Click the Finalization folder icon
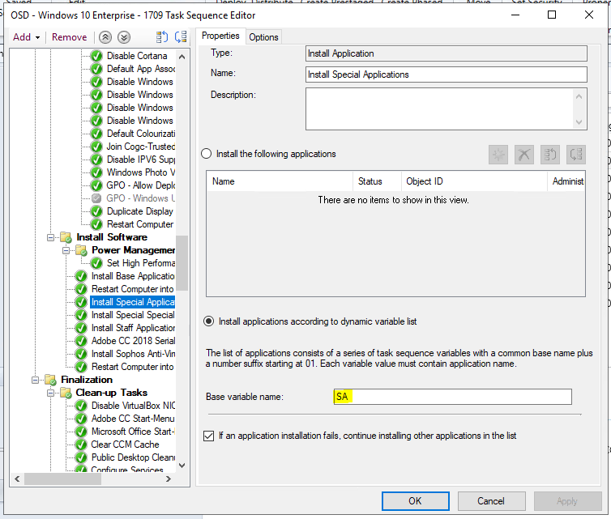Screen dimensions: 611x519 [51, 380]
